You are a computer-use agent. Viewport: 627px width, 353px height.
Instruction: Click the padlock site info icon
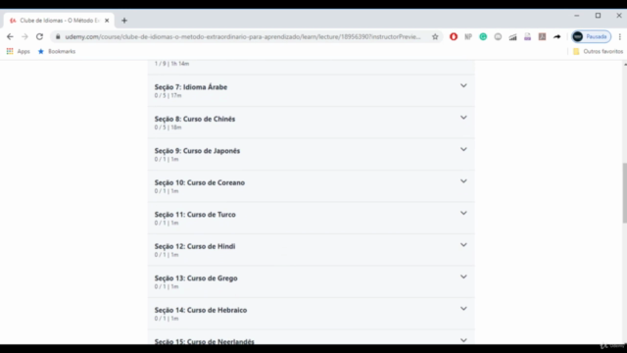point(58,37)
